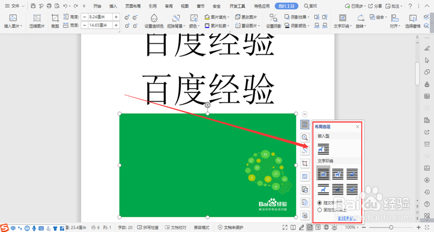Expand the 文字环绕 dropdown

[x=343, y=21]
